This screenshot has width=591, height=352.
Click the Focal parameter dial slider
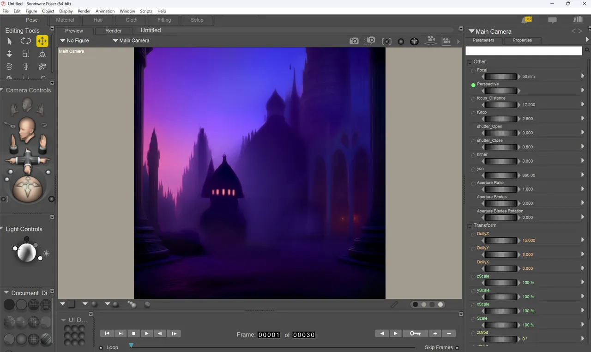click(x=501, y=77)
